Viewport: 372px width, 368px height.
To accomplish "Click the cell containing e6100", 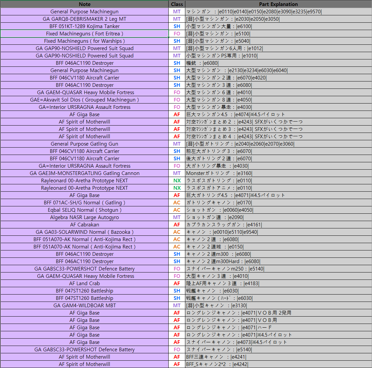I will tap(278, 26).
